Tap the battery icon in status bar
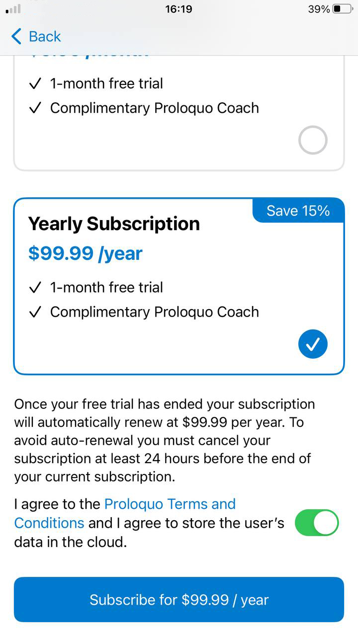 [x=343, y=9]
